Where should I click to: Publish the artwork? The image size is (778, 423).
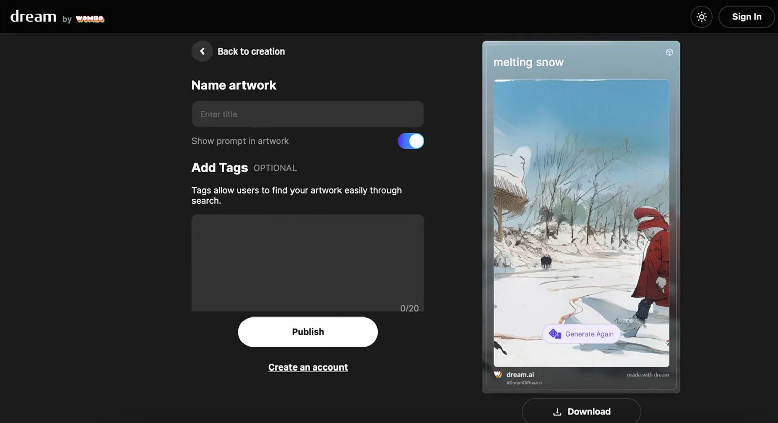[x=308, y=332]
